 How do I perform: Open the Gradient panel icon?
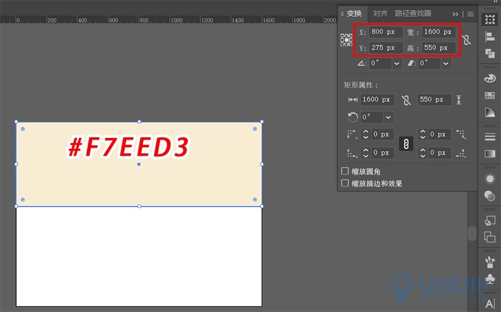pyautogui.click(x=489, y=154)
